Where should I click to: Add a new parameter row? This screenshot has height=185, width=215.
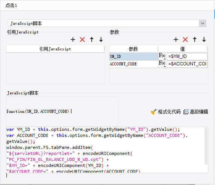coord(176,39)
